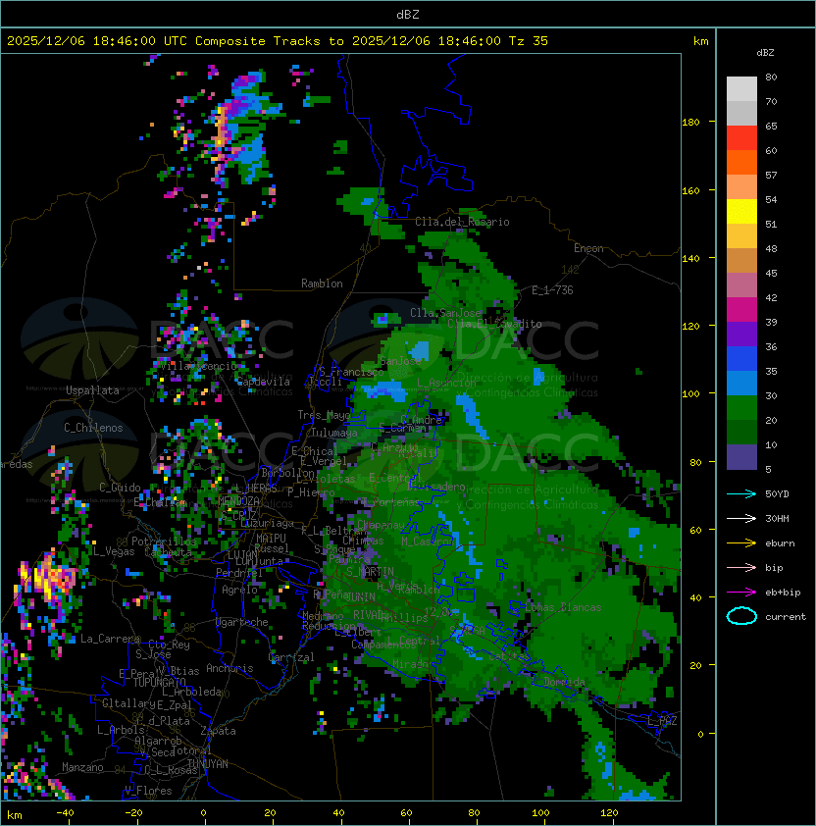
Task: Click the eb+bip legend label
Action: tap(783, 593)
